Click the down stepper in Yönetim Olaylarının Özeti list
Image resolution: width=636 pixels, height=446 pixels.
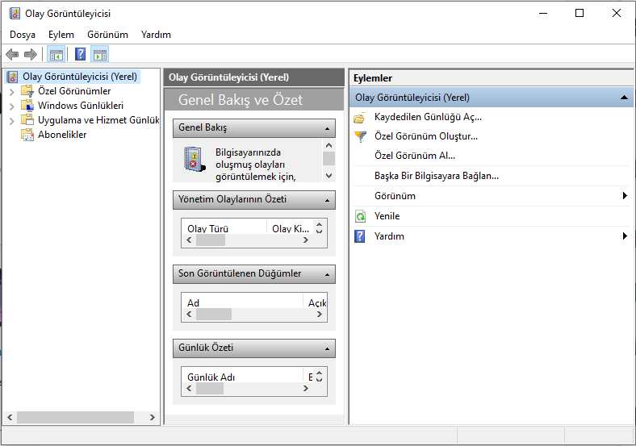(x=320, y=231)
